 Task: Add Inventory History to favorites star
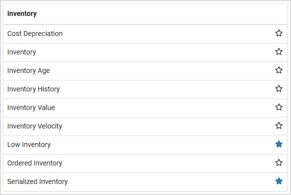pyautogui.click(x=279, y=88)
